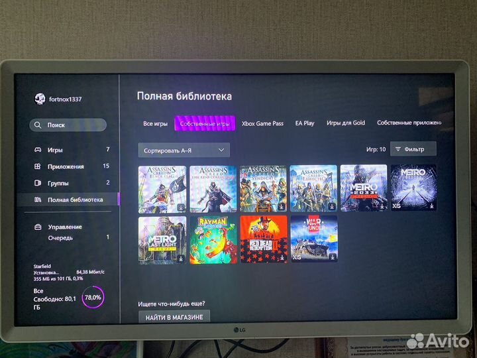Click the Игр: 10 counter

pyautogui.click(x=376, y=149)
